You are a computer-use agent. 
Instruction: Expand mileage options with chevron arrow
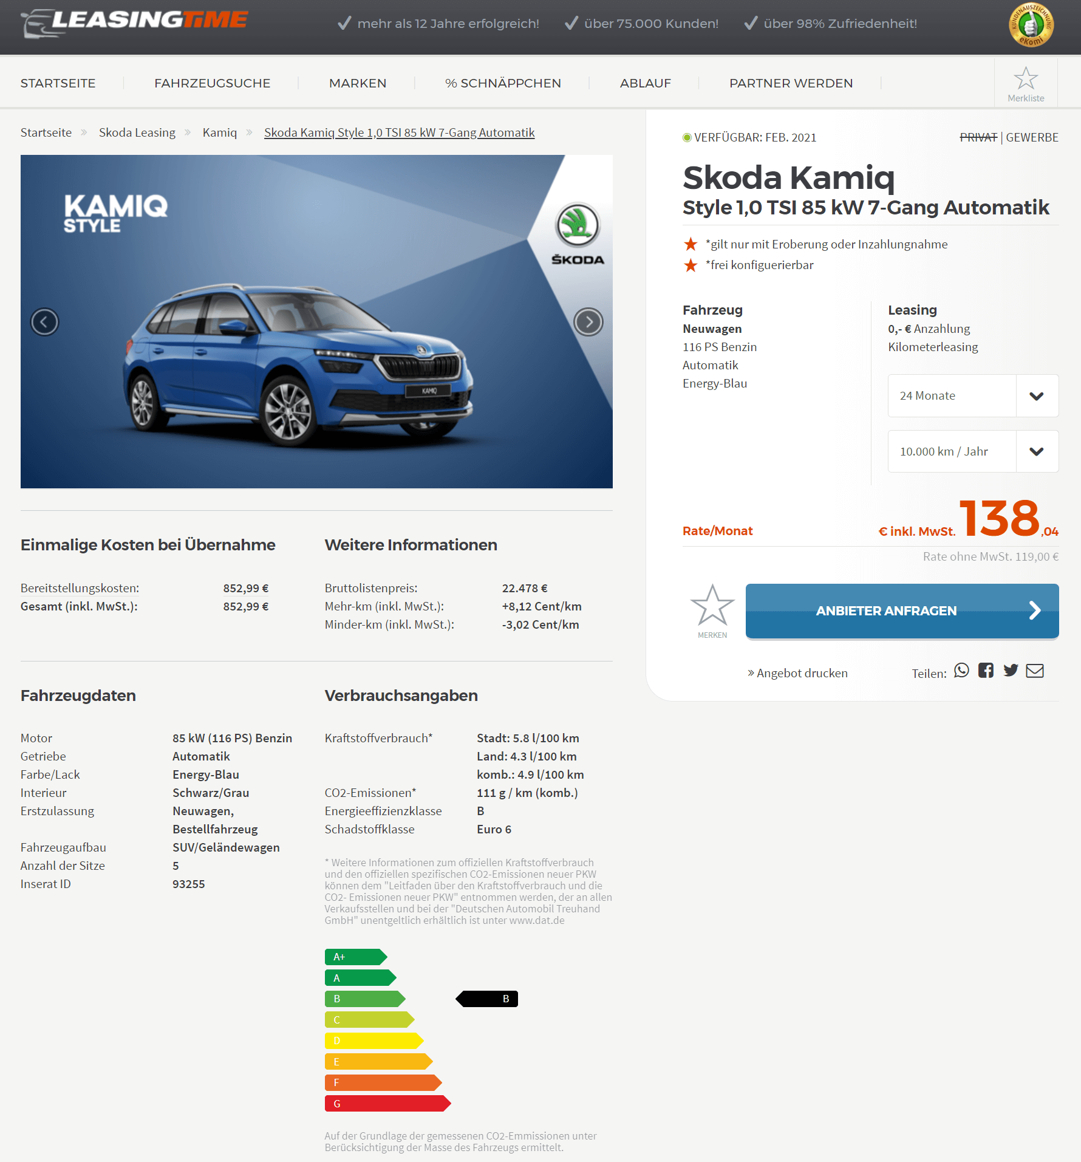(1037, 451)
